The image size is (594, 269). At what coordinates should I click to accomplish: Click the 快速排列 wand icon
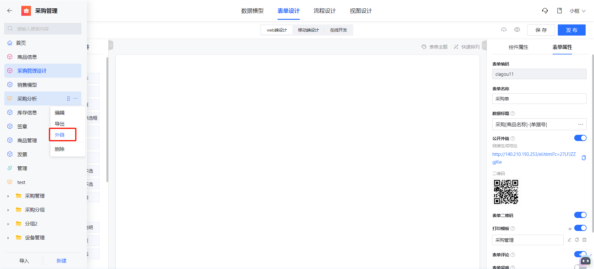[456, 47]
